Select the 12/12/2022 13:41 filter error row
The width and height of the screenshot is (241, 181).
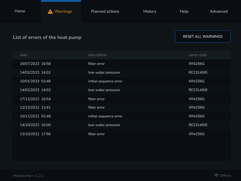point(121,107)
